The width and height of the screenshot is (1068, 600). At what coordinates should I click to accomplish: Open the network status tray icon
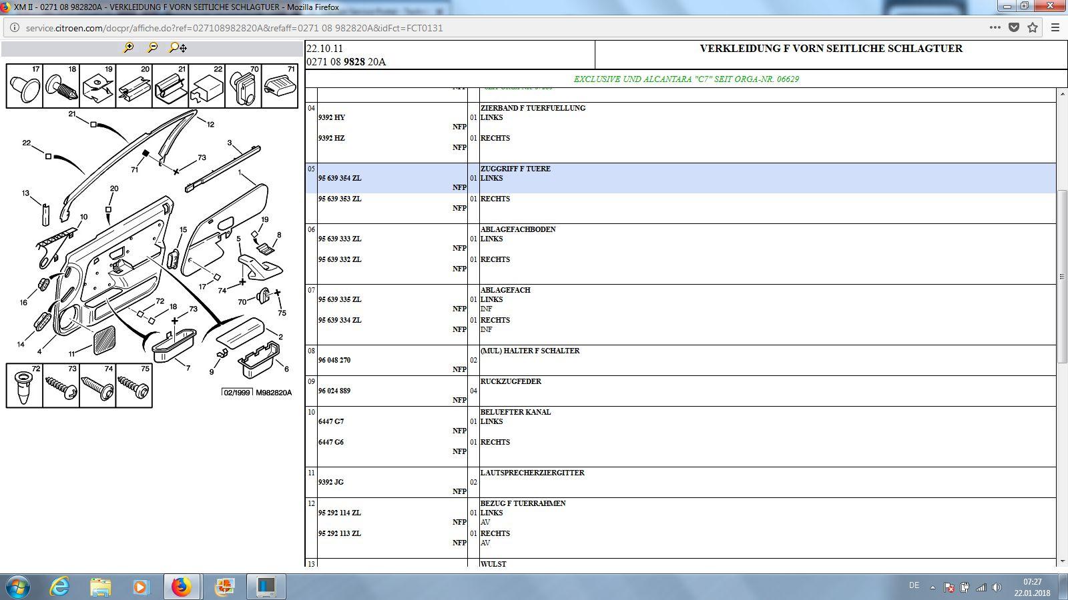pyautogui.click(x=981, y=587)
